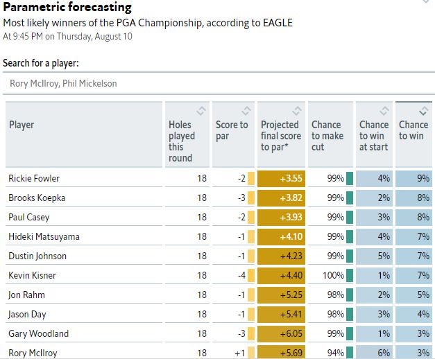Click the Parametric forecasting title
Image resolution: width=435 pixels, height=359 pixels.
coord(67,8)
